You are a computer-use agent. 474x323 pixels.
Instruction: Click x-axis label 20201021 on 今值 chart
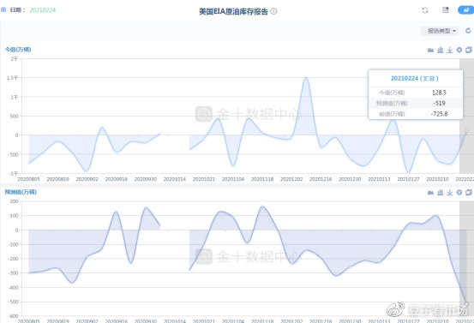204,179
